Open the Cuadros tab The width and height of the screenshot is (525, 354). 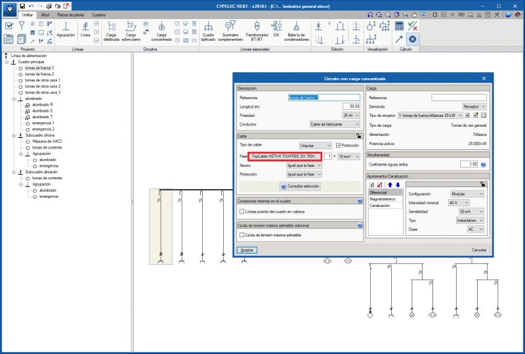click(x=99, y=14)
